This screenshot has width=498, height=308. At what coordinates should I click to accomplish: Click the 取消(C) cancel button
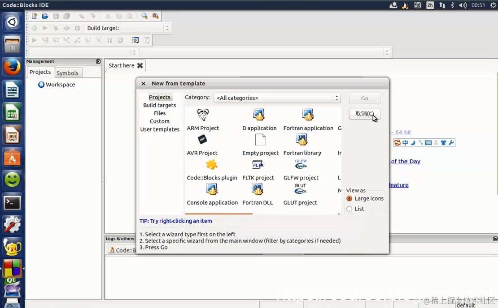click(x=365, y=113)
